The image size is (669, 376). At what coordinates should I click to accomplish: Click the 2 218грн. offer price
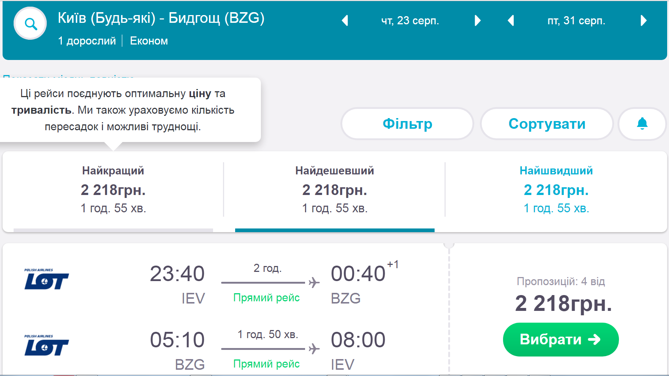pos(563,304)
